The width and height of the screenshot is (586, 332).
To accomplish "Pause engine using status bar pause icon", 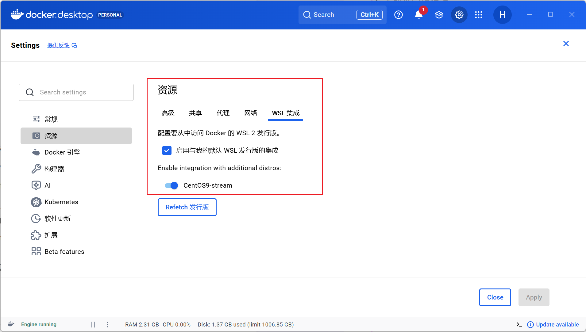I will click(x=93, y=325).
